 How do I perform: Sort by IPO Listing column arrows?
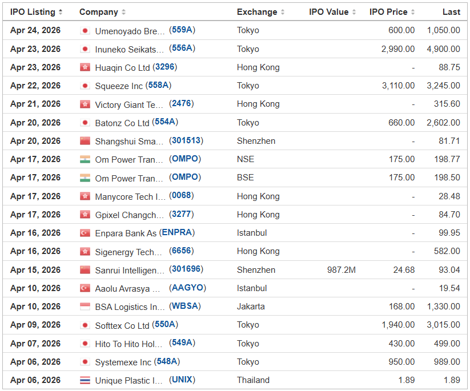pos(61,12)
